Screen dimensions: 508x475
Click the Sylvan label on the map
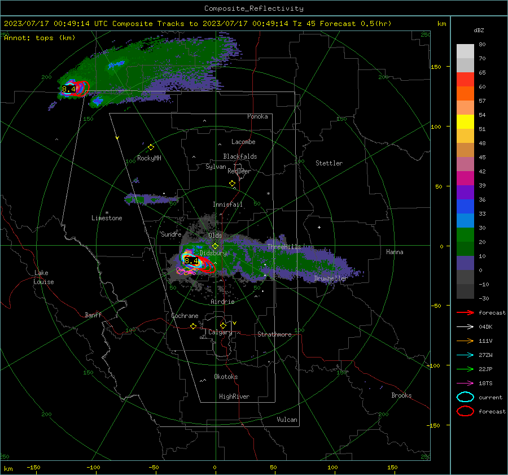click(x=216, y=167)
